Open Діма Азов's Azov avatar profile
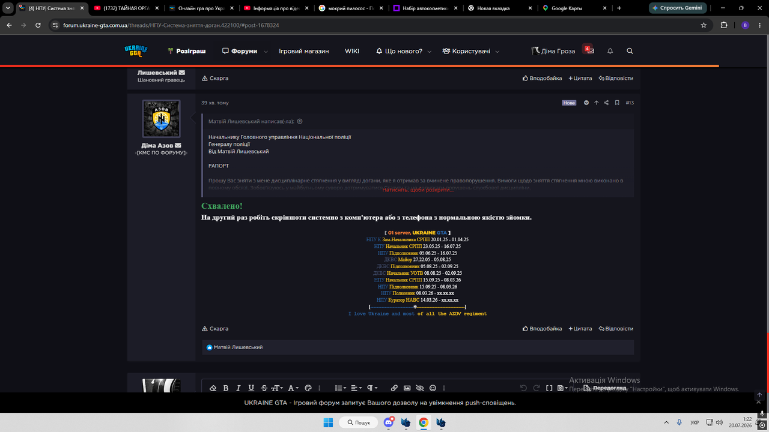This screenshot has height=432, width=769. (161, 119)
